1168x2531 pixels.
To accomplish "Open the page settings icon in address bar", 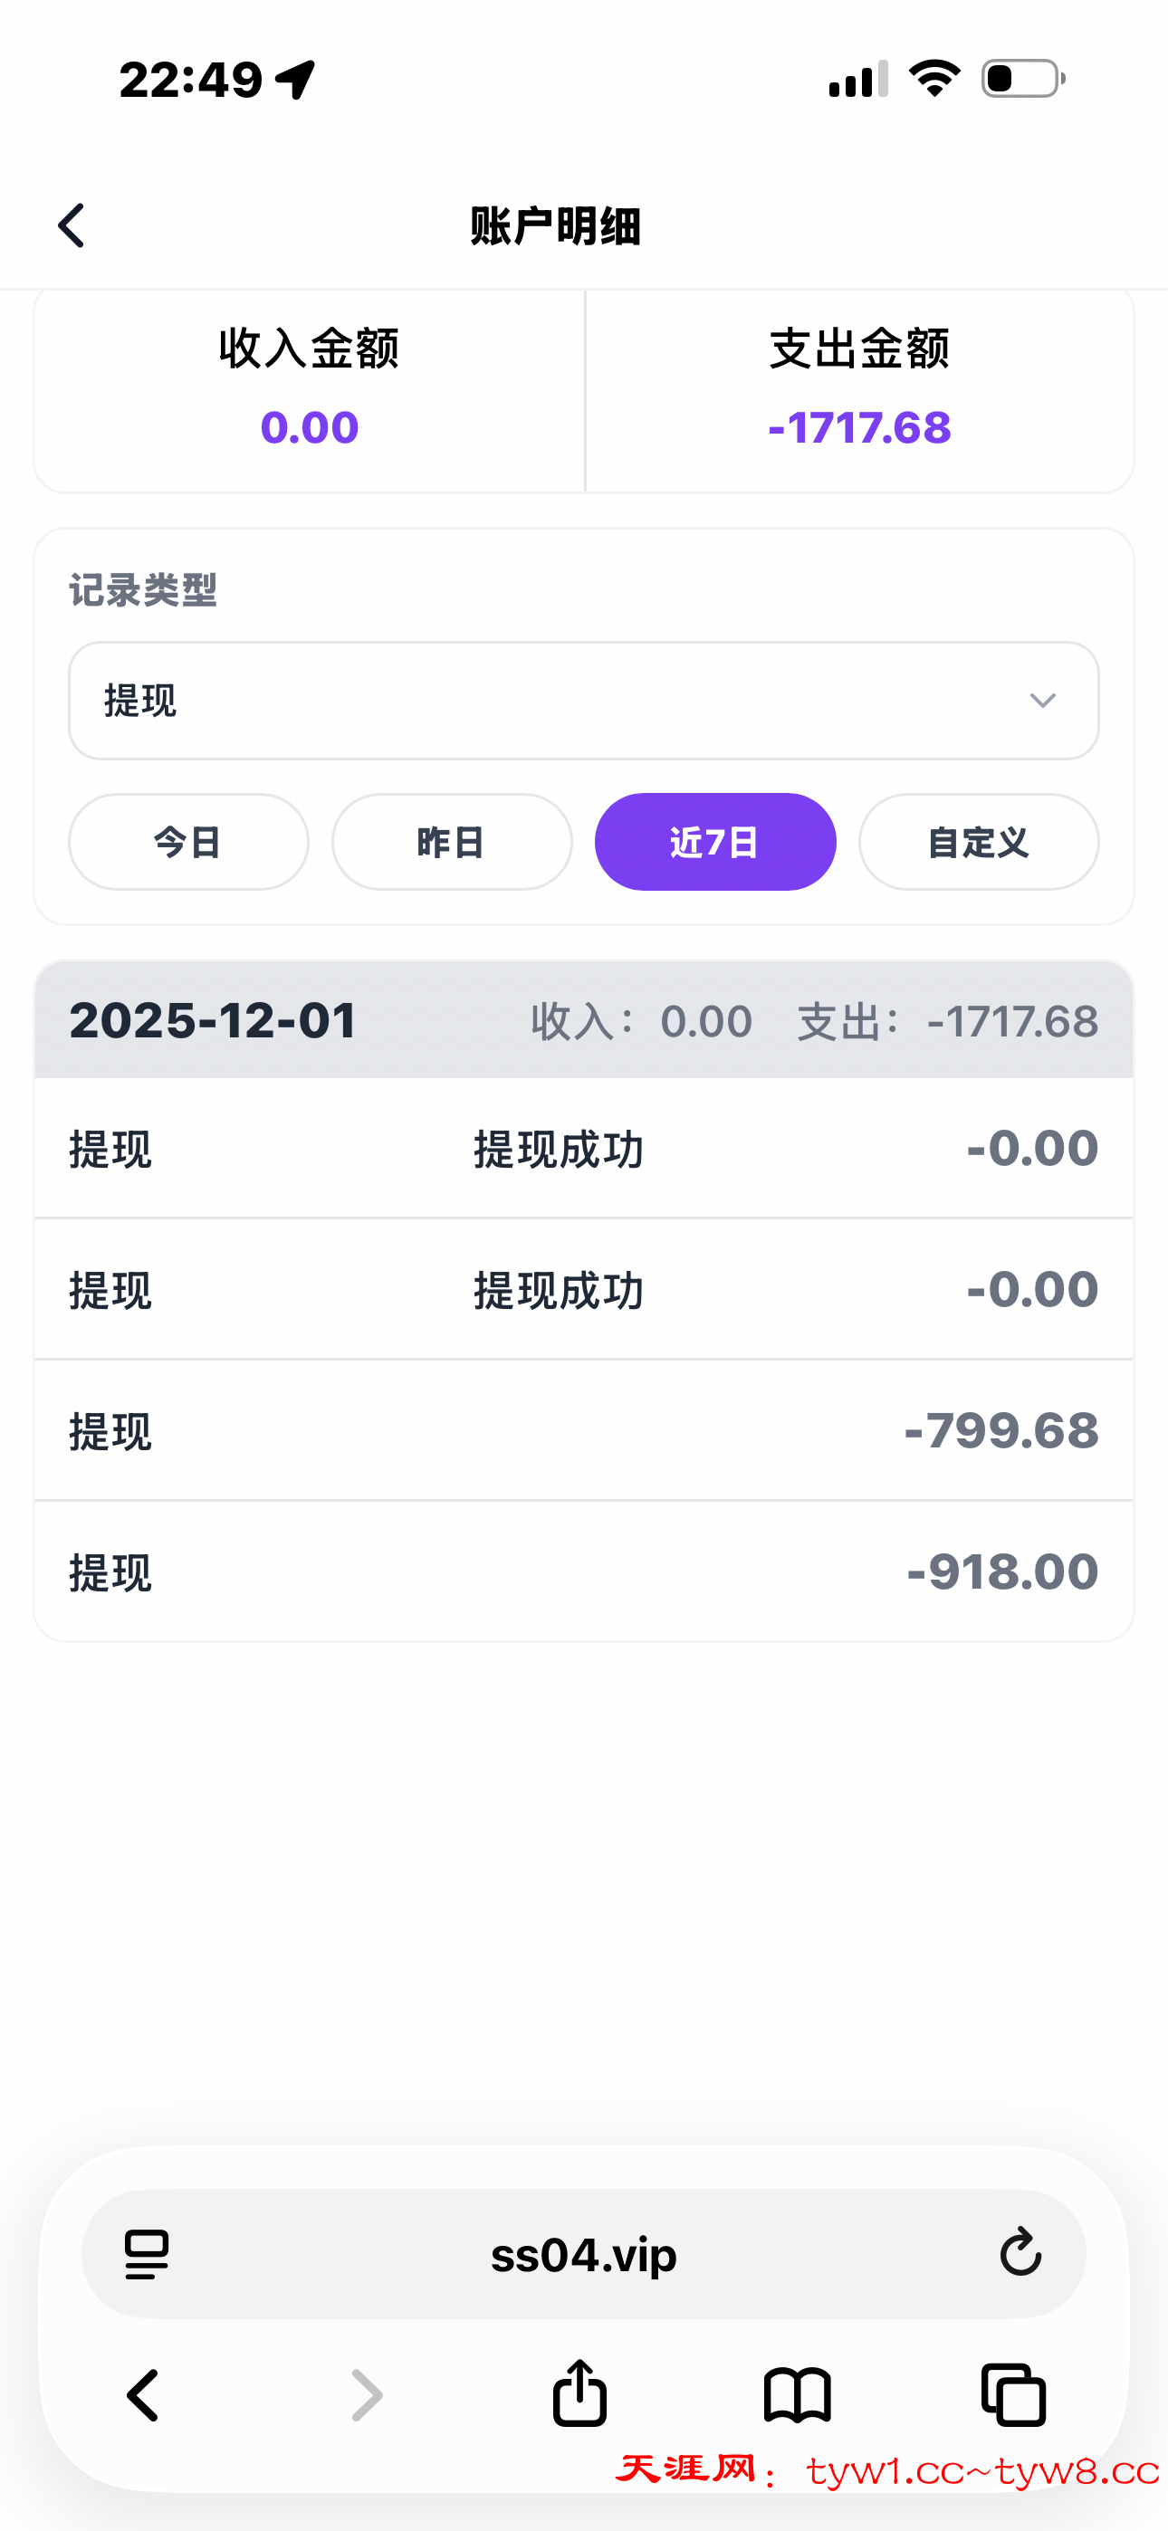I will point(147,2254).
